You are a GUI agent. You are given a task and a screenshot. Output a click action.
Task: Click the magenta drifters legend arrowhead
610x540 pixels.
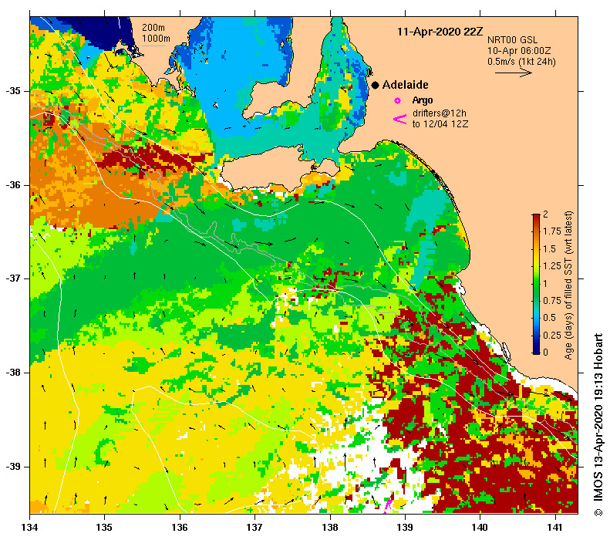coord(400,119)
